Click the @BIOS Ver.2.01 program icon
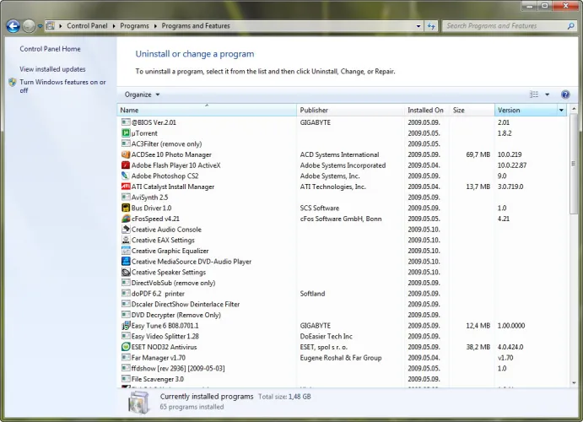Viewport: 583px width, 422px height. (x=126, y=122)
